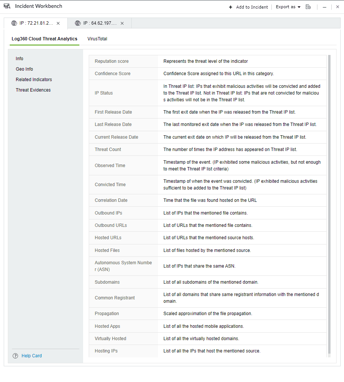Select Info in the left panel
Viewport: 344px width, 382px height.
click(19, 58)
